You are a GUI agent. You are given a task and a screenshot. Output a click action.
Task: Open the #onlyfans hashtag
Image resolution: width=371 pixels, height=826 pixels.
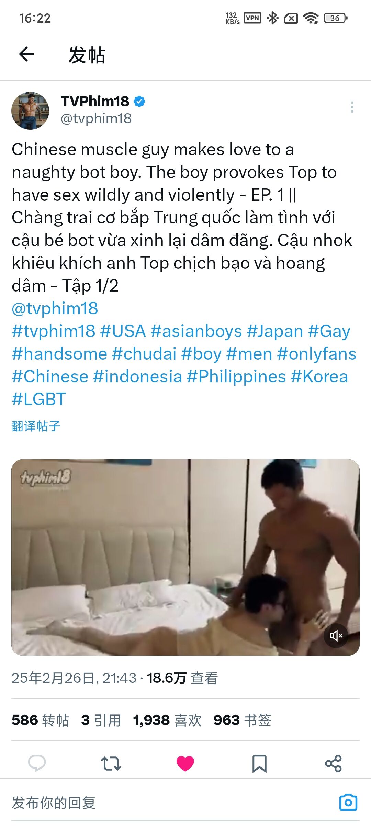tap(317, 354)
